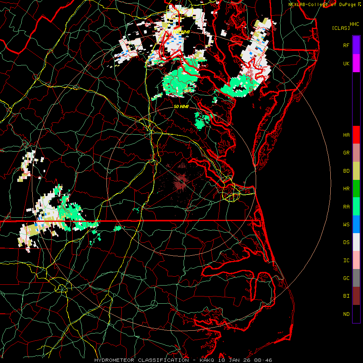
Task: Click the 100 NMI range ring label
Action: click(181, 32)
